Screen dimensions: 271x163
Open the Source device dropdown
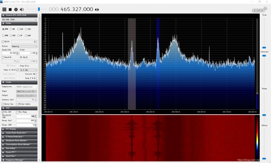(x=19, y=19)
